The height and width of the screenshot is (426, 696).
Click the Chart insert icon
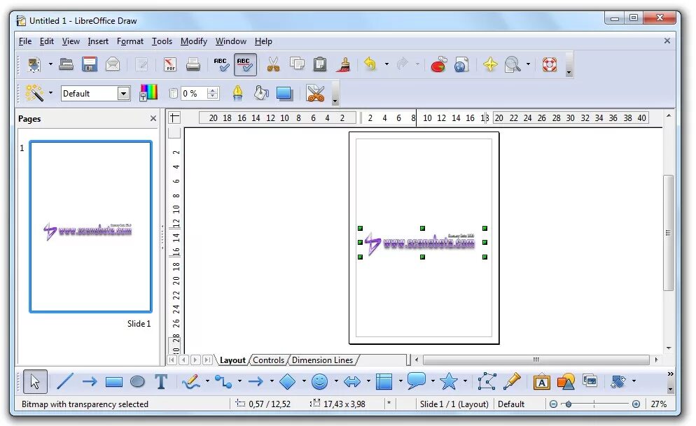coord(438,65)
